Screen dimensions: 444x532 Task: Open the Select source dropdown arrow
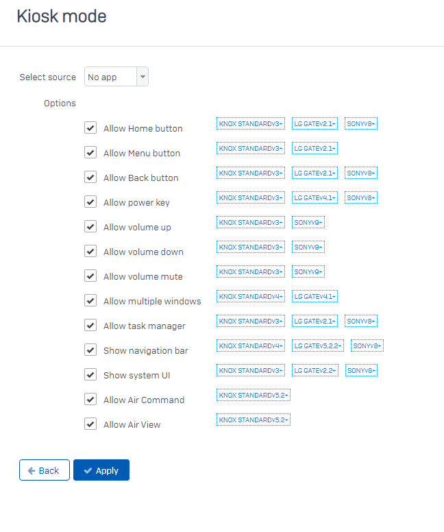tap(143, 77)
